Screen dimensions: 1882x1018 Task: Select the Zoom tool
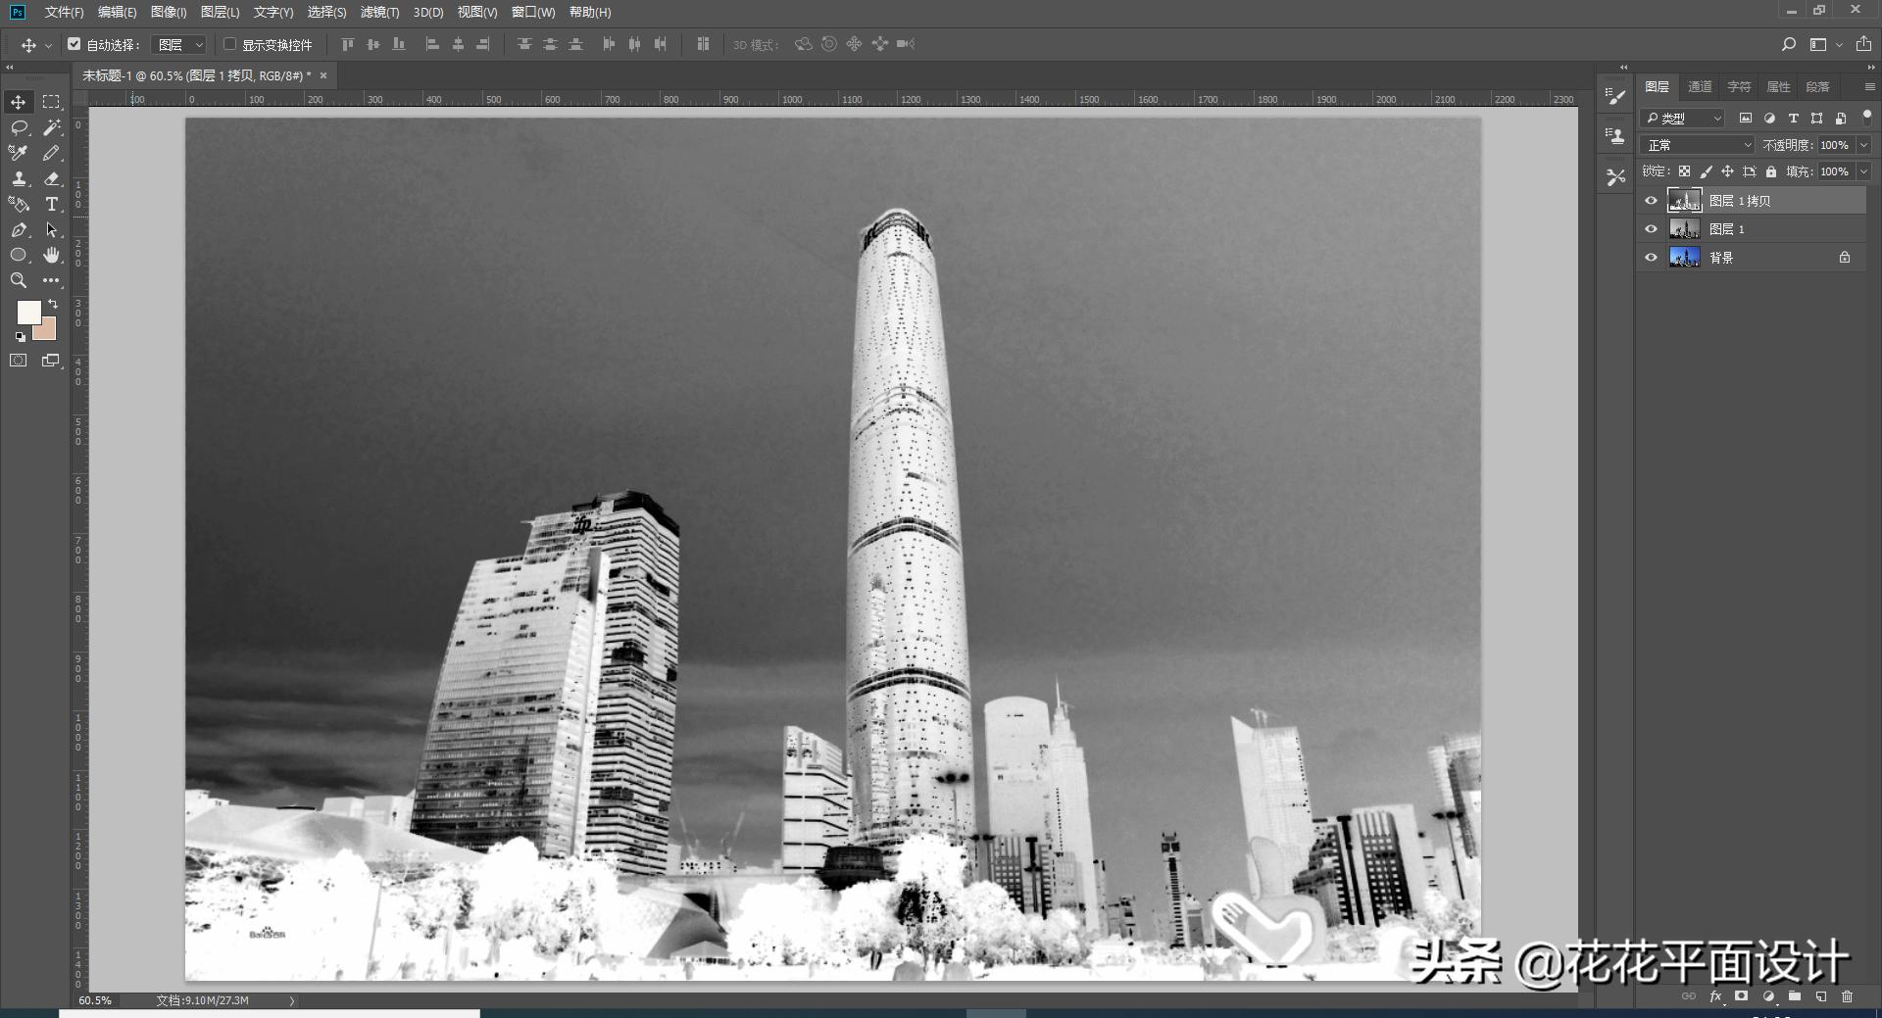pyautogui.click(x=18, y=281)
